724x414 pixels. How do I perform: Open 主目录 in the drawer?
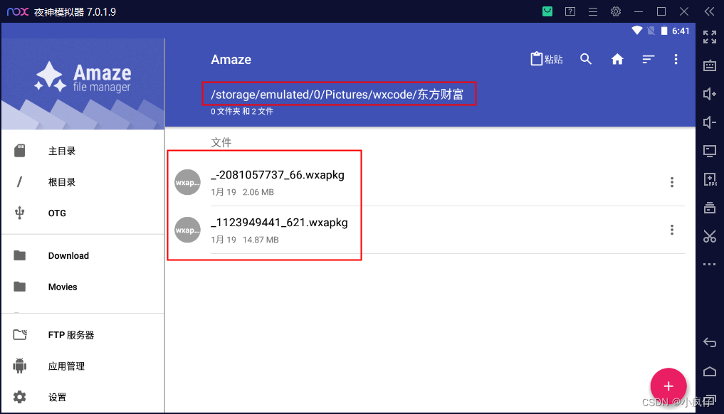(x=83, y=151)
